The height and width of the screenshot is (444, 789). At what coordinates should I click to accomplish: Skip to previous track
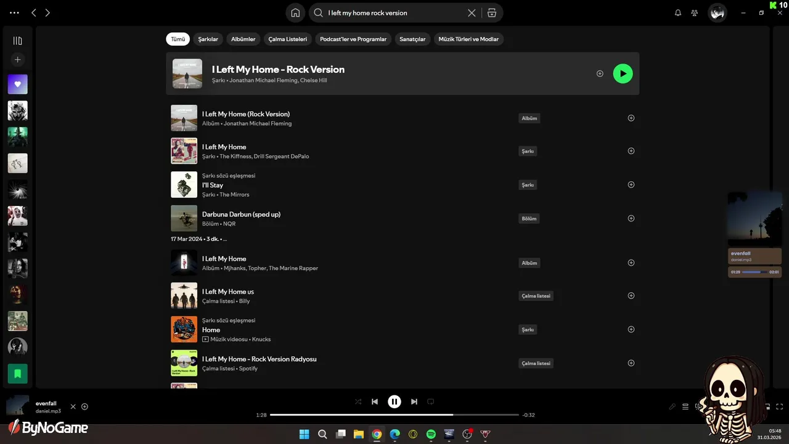pos(374,401)
